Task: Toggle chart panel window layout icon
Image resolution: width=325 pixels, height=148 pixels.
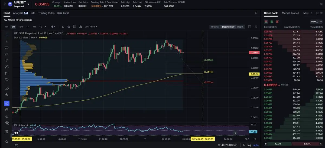Action: (249, 27)
